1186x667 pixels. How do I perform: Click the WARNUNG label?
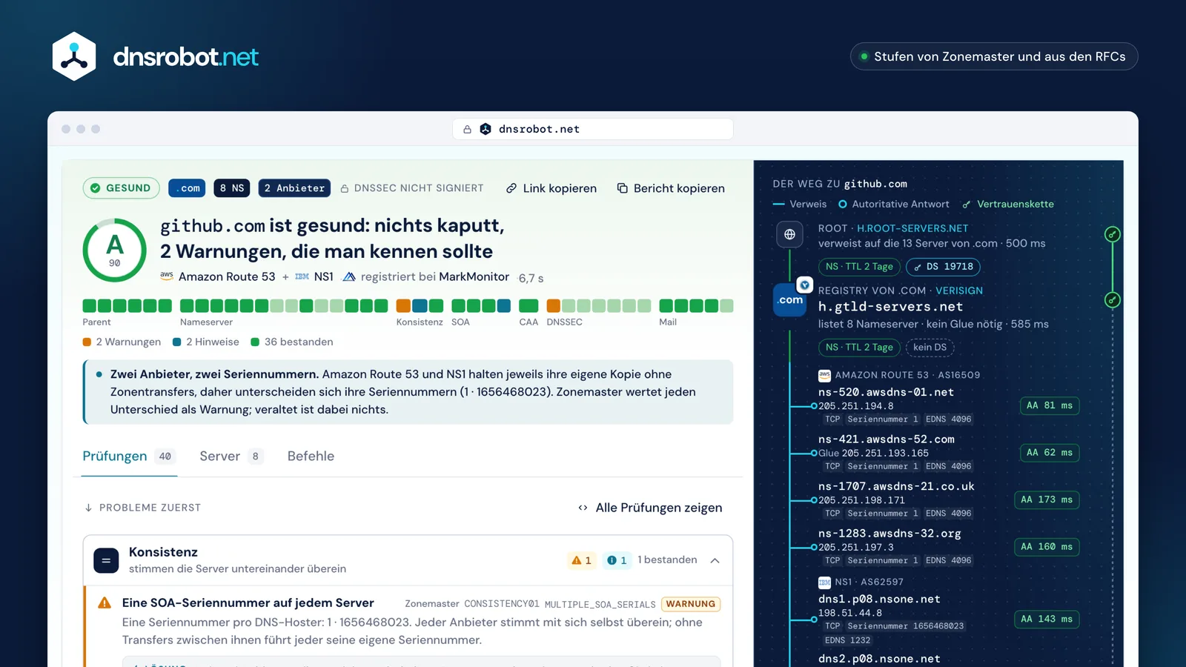pos(691,604)
